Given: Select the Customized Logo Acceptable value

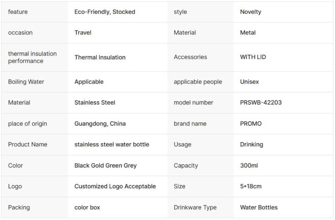Looking at the screenshot, I should [115, 186].
